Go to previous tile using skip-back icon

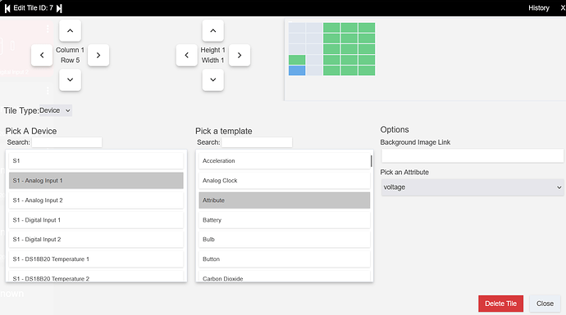[7, 8]
